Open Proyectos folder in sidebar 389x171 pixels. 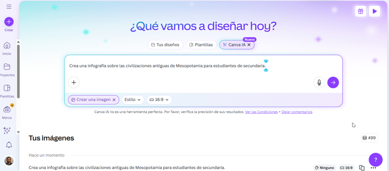(x=7, y=67)
